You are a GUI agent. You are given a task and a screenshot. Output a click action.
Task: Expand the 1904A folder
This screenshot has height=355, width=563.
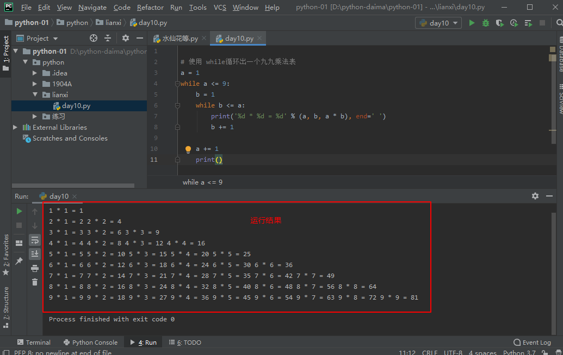[x=35, y=84]
